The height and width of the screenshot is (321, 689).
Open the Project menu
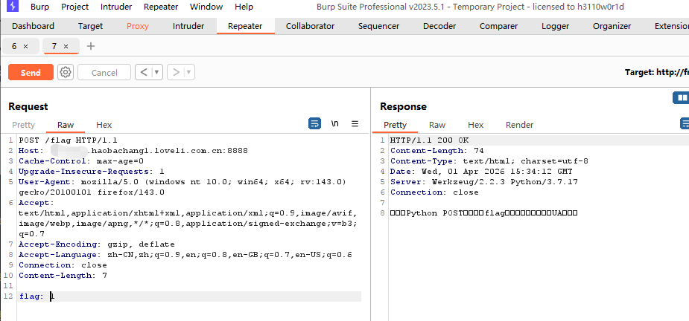pos(74,7)
